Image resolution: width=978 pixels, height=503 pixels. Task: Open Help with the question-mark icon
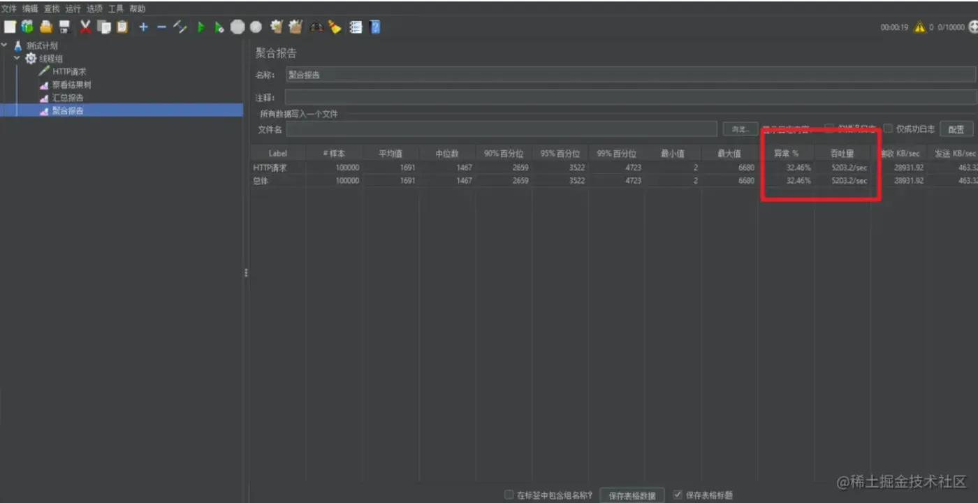[375, 27]
